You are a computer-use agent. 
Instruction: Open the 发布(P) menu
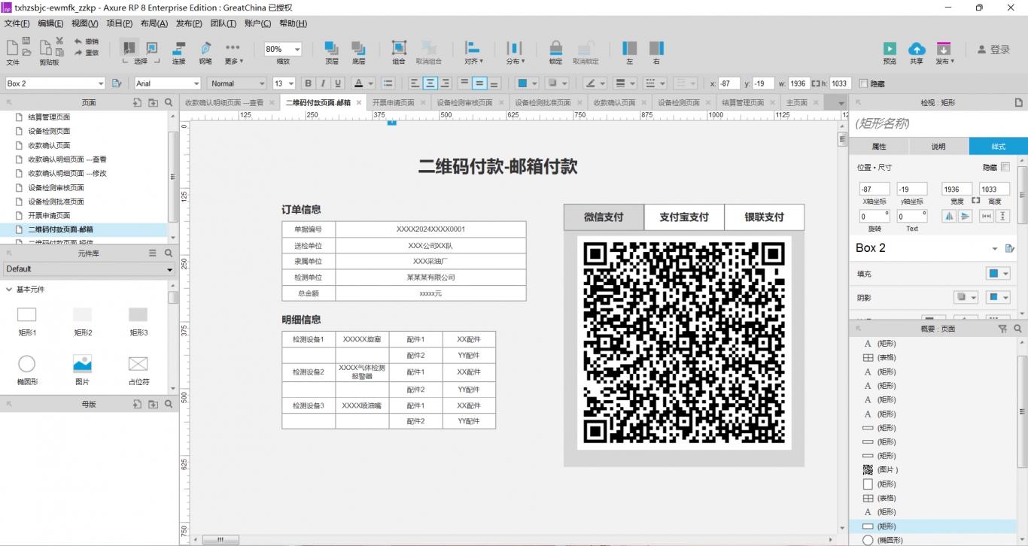click(189, 23)
